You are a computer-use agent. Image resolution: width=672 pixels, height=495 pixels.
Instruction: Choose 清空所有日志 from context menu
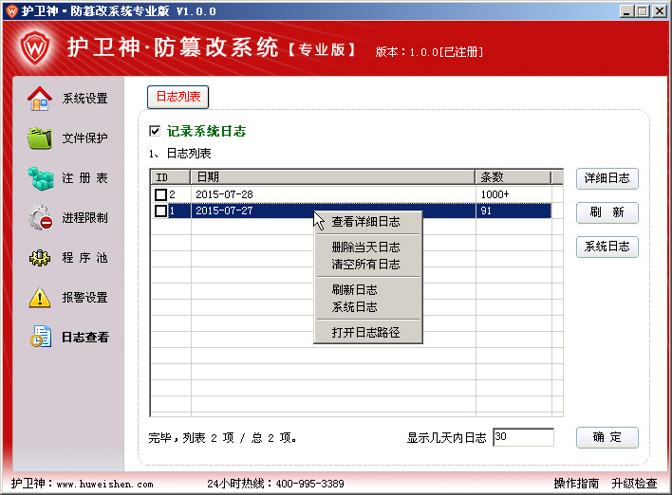365,265
